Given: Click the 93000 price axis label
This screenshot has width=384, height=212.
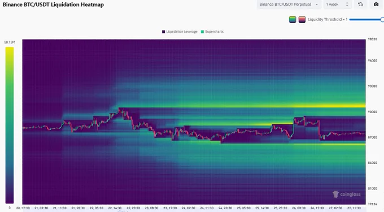Looking at the screenshot, I should (x=372, y=86).
